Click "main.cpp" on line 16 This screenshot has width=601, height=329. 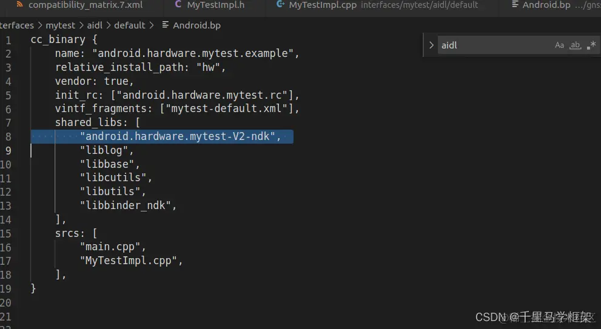110,247
